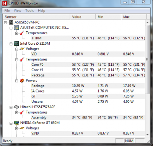Open the View menu
Screen dimensions: 153x146
coord(17,11)
